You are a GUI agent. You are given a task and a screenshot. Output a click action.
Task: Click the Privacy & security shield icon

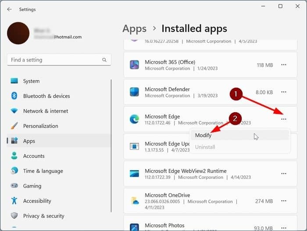(14, 216)
